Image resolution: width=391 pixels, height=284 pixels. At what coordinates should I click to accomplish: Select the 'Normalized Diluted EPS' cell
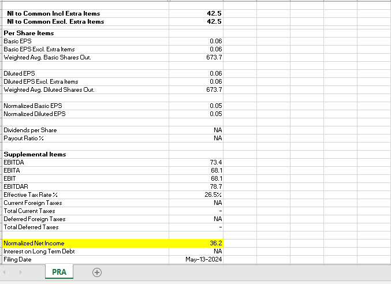(x=85, y=114)
